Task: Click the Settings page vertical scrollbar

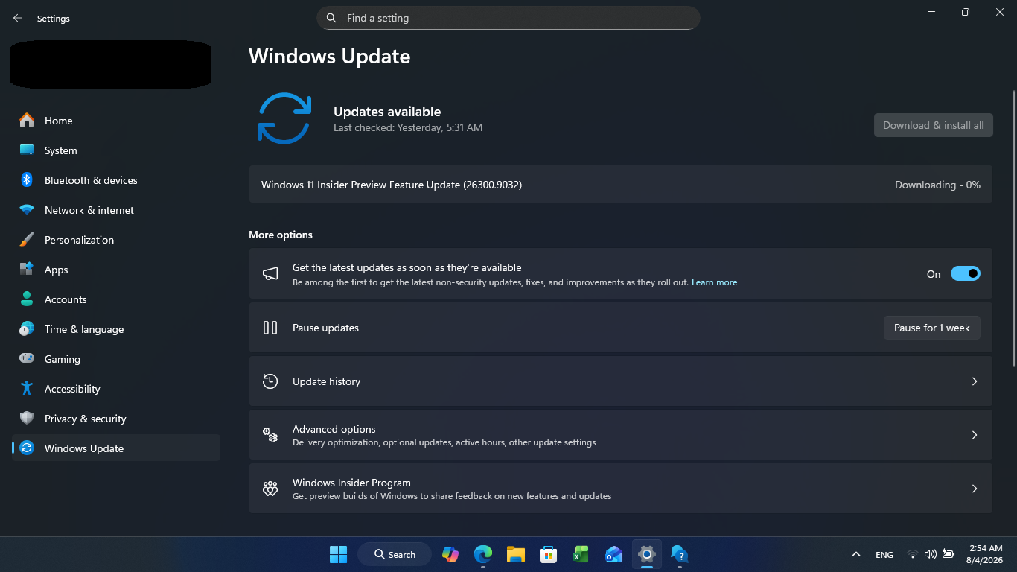Action: click(1013, 228)
